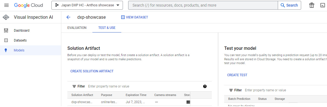Click the Jul 7, 2023 expiration cell

tap(135, 102)
